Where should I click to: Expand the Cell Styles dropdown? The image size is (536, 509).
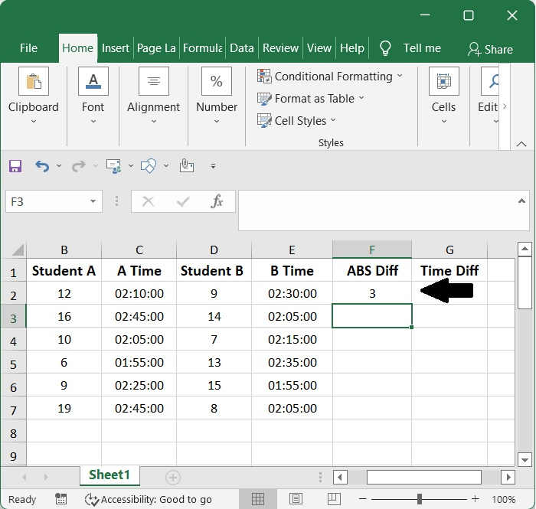coord(333,121)
